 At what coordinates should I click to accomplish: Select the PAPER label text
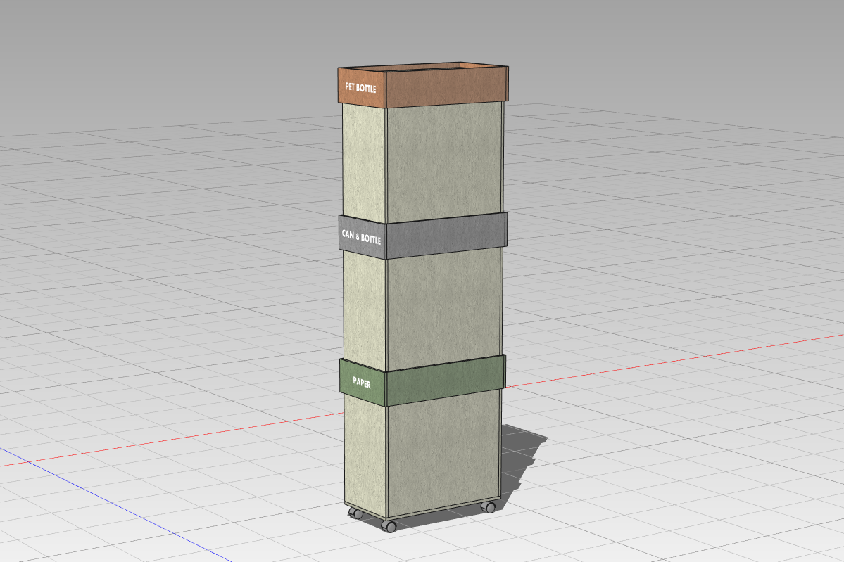pos(362,383)
